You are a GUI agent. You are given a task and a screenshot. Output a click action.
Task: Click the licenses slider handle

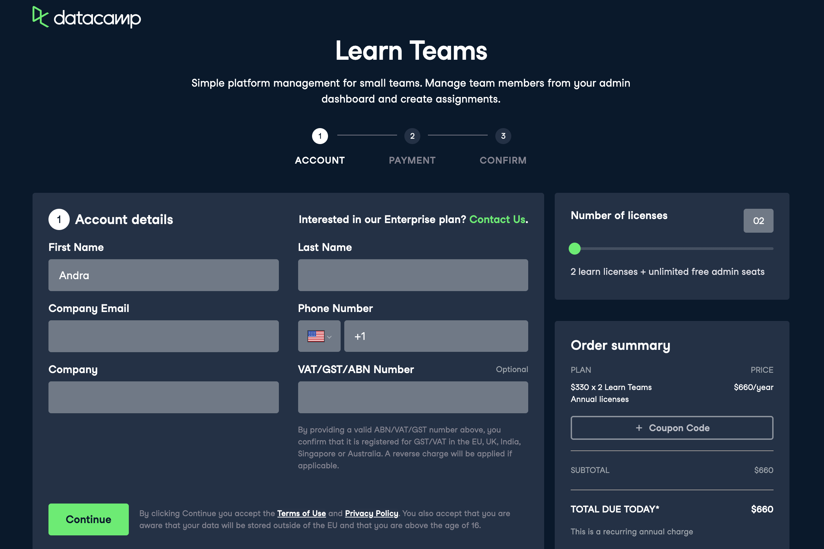click(x=574, y=249)
